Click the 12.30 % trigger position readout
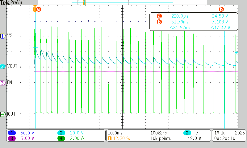This screenshot has width=247, height=148. point(120,138)
